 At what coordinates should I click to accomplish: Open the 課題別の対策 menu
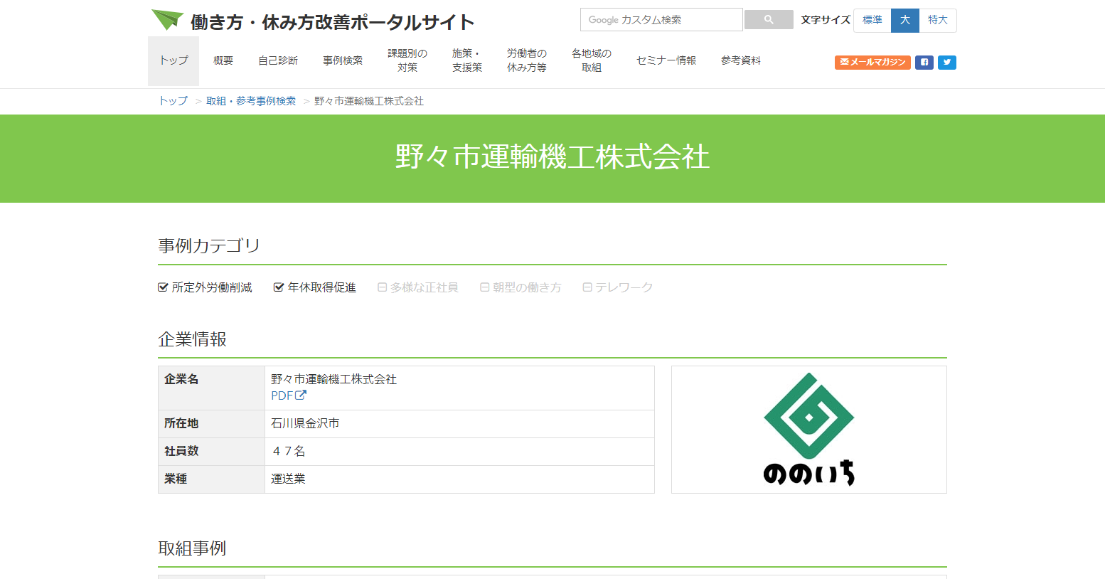coord(407,60)
